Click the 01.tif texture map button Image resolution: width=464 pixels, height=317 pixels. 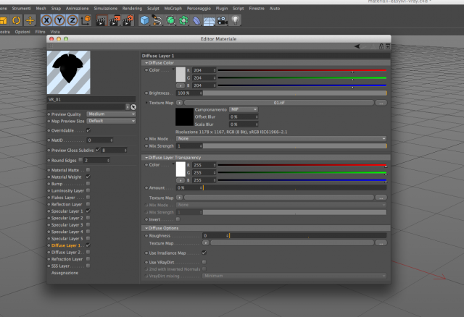[278, 103]
